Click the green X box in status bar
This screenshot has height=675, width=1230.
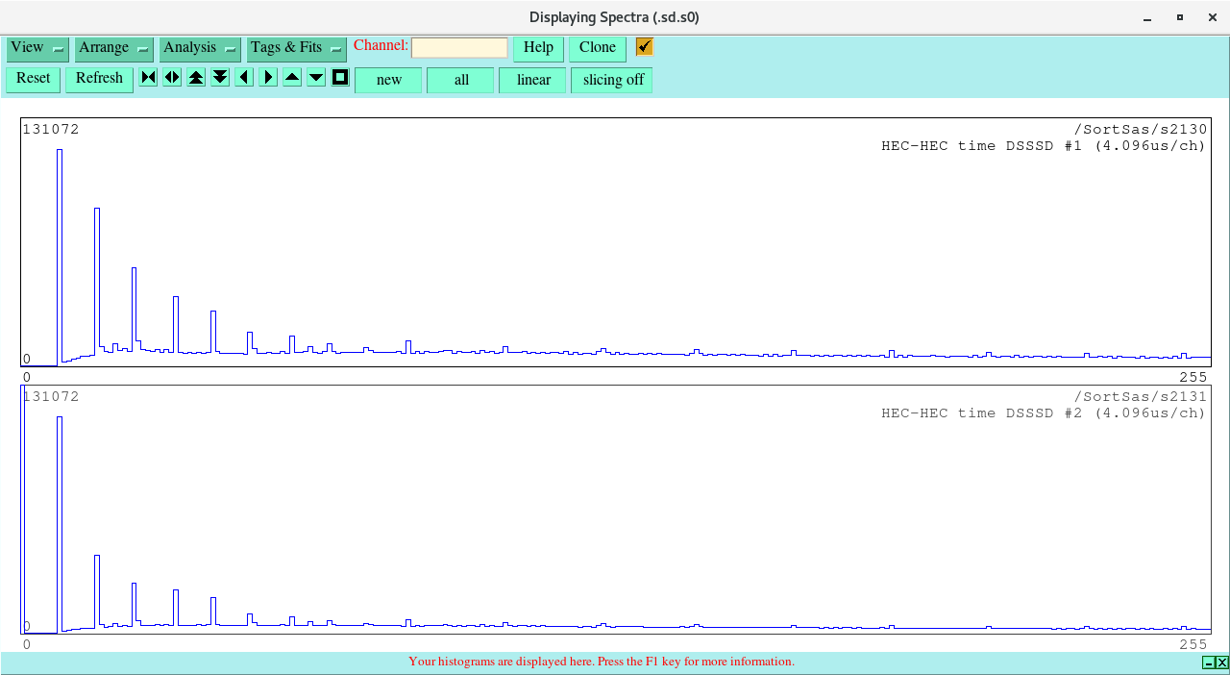(1222, 662)
